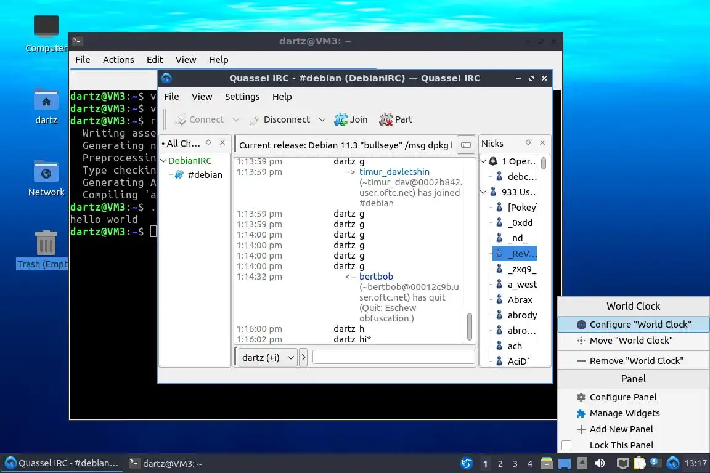This screenshot has width=710, height=473.
Task: Choose Configure "World Clock" from context menu
Action: (634, 325)
